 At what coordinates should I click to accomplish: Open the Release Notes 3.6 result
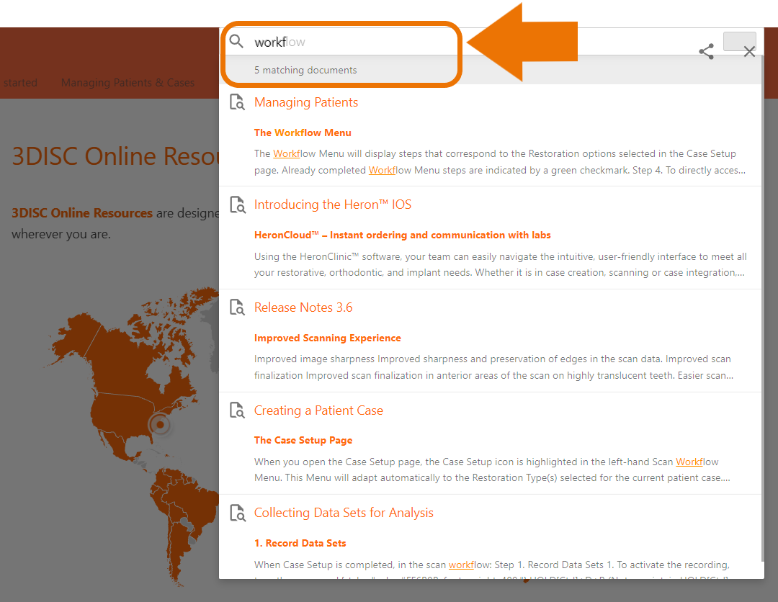(x=303, y=307)
